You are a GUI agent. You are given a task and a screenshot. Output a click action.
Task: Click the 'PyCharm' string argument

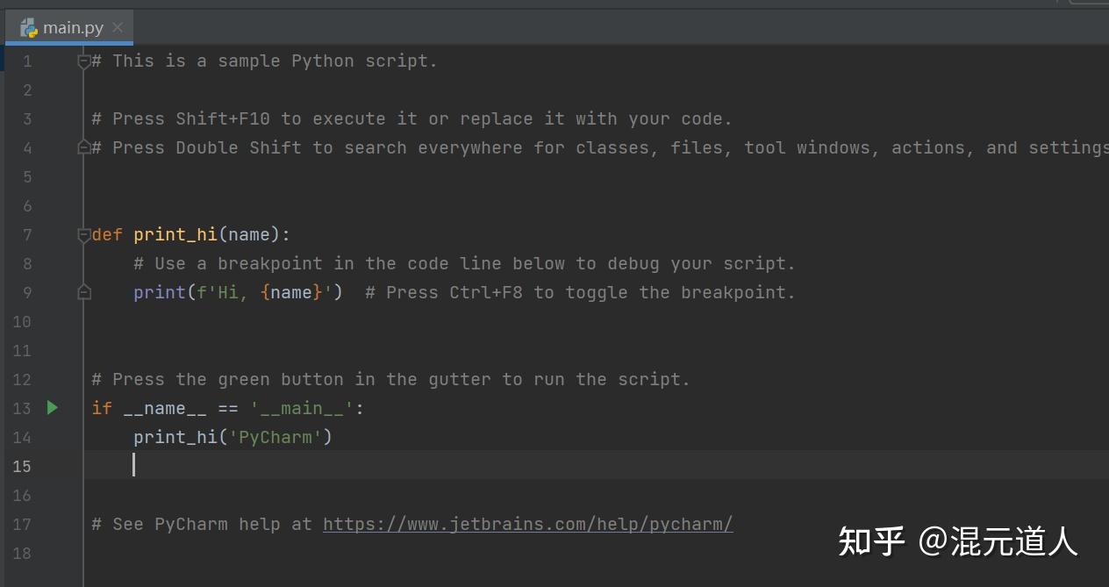[x=275, y=437]
